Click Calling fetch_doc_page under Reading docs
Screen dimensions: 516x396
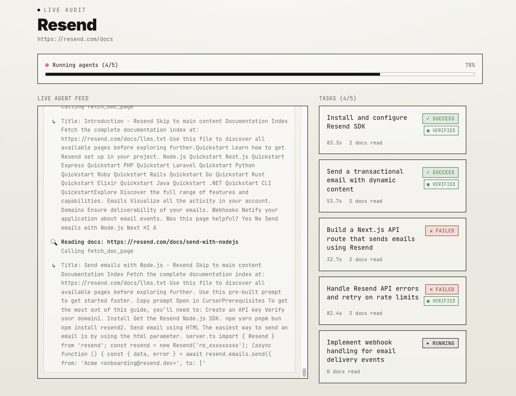pyautogui.click(x=97, y=251)
